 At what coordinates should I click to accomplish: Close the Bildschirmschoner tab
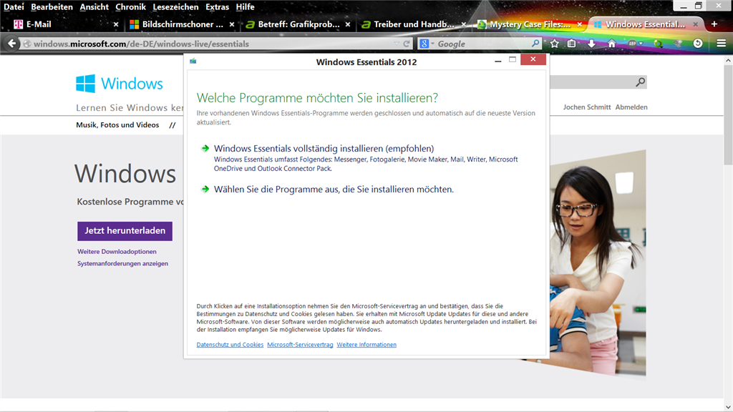pyautogui.click(x=232, y=24)
